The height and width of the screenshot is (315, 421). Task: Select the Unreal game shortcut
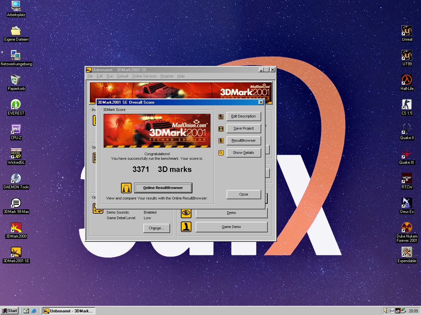pos(407,33)
